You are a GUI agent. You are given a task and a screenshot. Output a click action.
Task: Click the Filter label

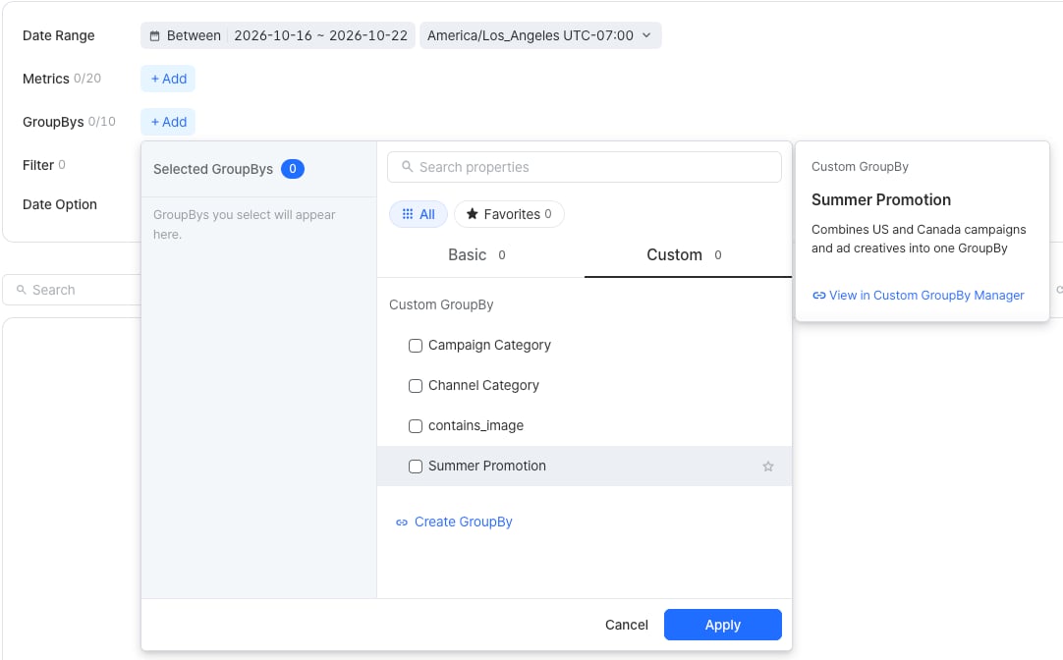tap(38, 165)
